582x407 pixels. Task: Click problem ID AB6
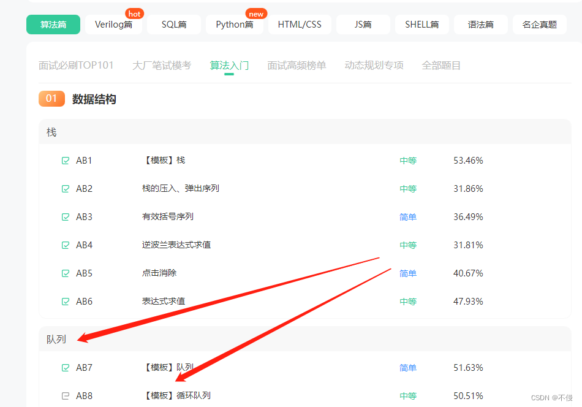[85, 302]
